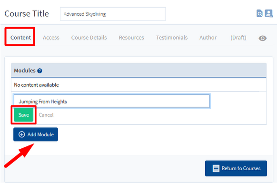277x185 pixels.
Task: Focus the Advanced Skydiving course title field
Action: click(x=113, y=14)
